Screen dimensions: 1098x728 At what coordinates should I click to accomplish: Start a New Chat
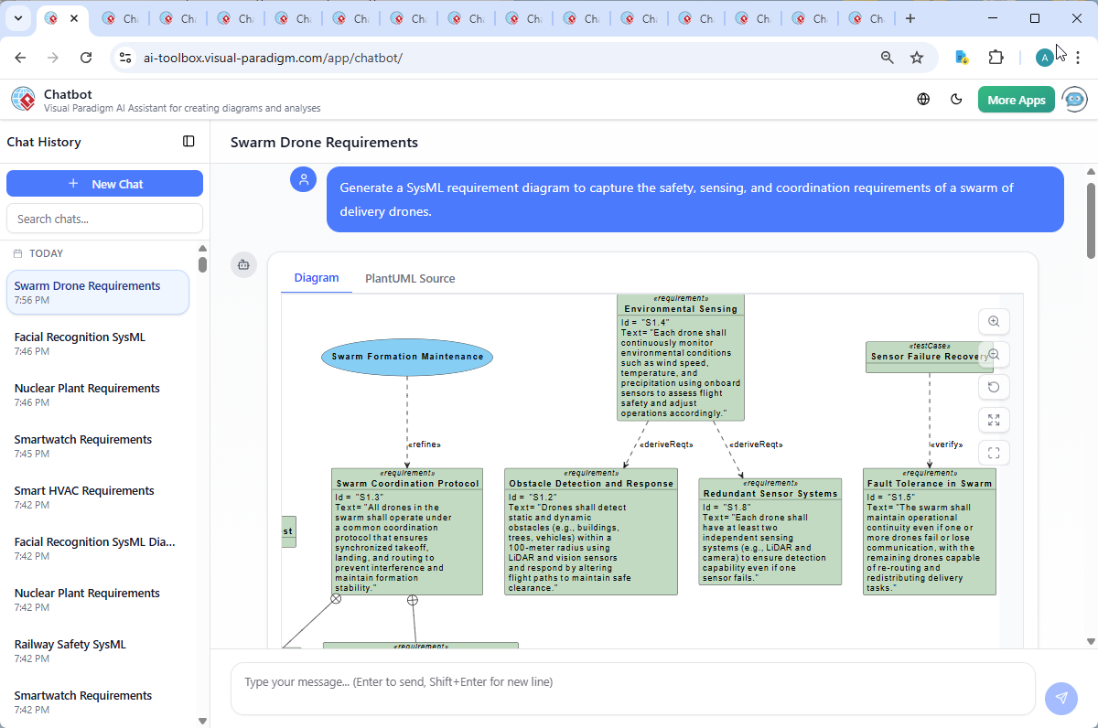click(104, 184)
